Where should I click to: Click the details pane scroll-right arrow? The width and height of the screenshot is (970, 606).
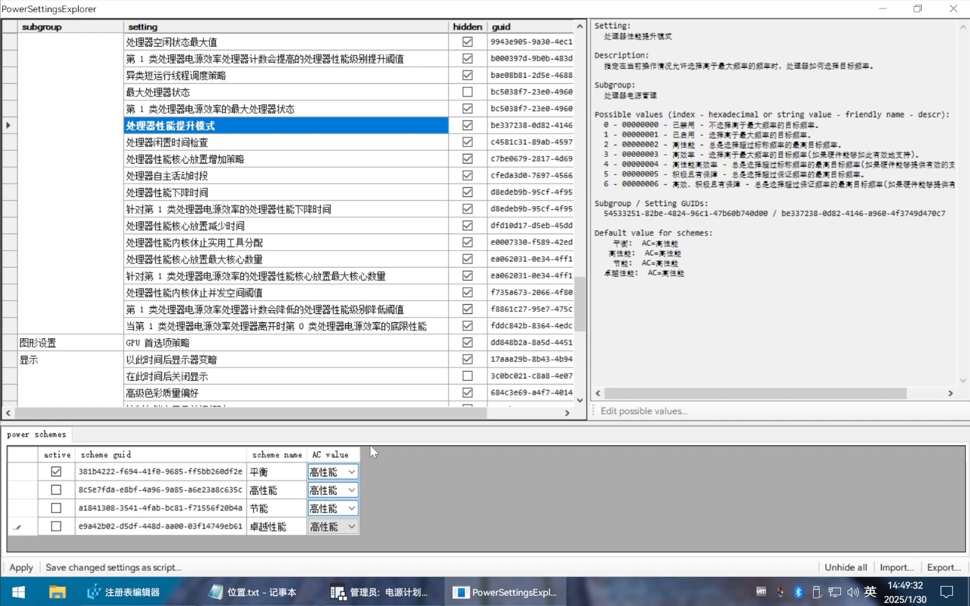click(x=951, y=393)
